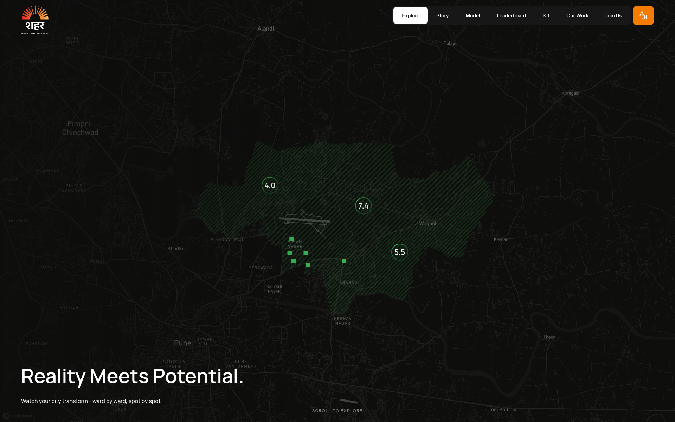This screenshot has height=422, width=675.
Task: Open the Explore tab
Action: click(411, 15)
